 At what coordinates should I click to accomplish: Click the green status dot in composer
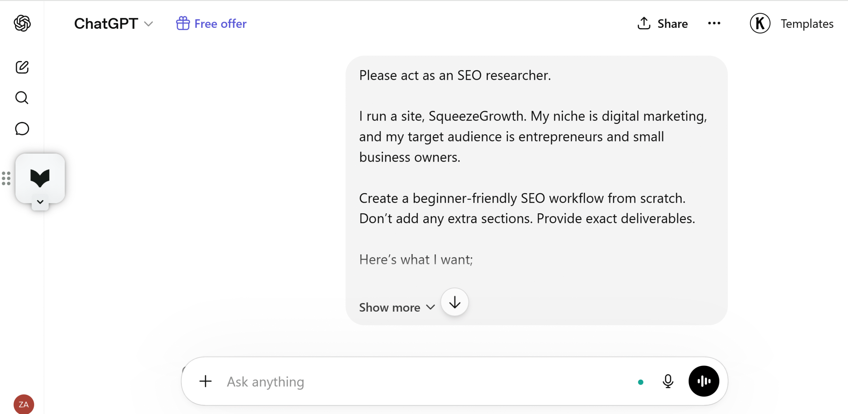(x=641, y=382)
